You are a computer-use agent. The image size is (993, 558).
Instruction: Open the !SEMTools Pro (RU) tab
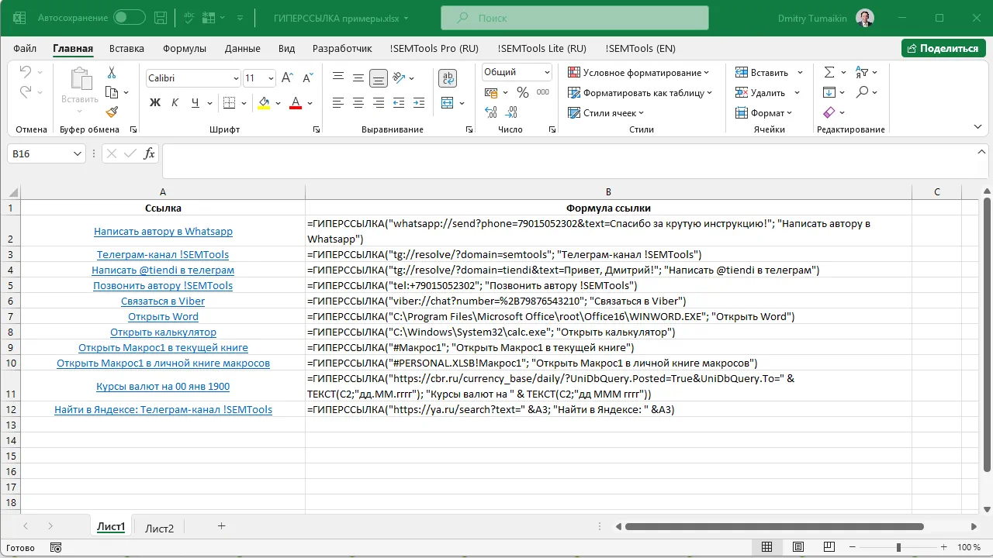tap(434, 48)
